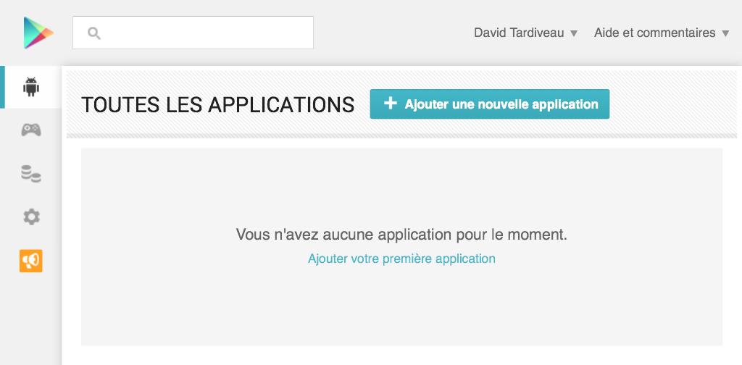Click the plus icon on the add-application button
The width and height of the screenshot is (742, 365).
390,104
